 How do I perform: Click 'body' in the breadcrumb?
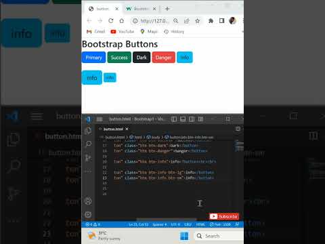(154, 137)
